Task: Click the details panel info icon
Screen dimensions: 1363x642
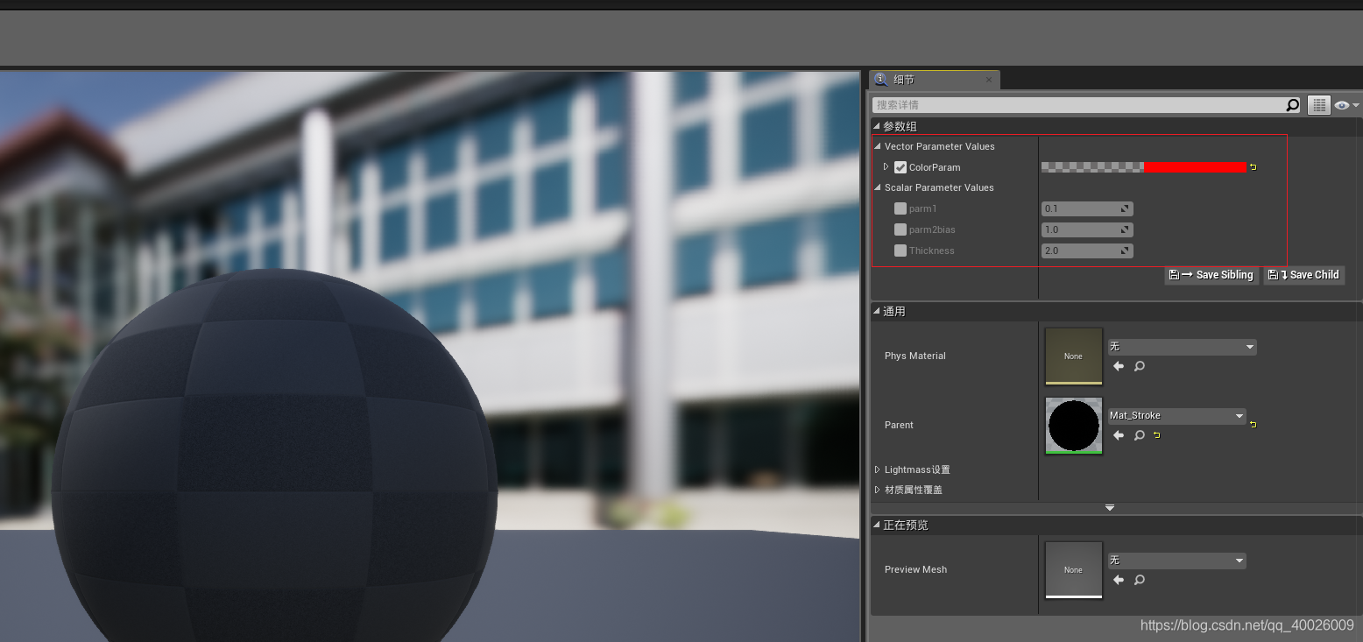Action: (x=881, y=80)
